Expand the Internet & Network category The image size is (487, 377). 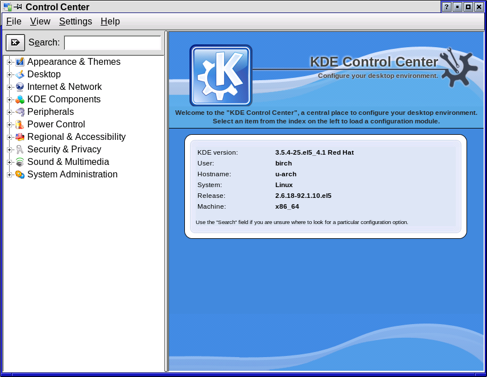pyautogui.click(x=9, y=87)
